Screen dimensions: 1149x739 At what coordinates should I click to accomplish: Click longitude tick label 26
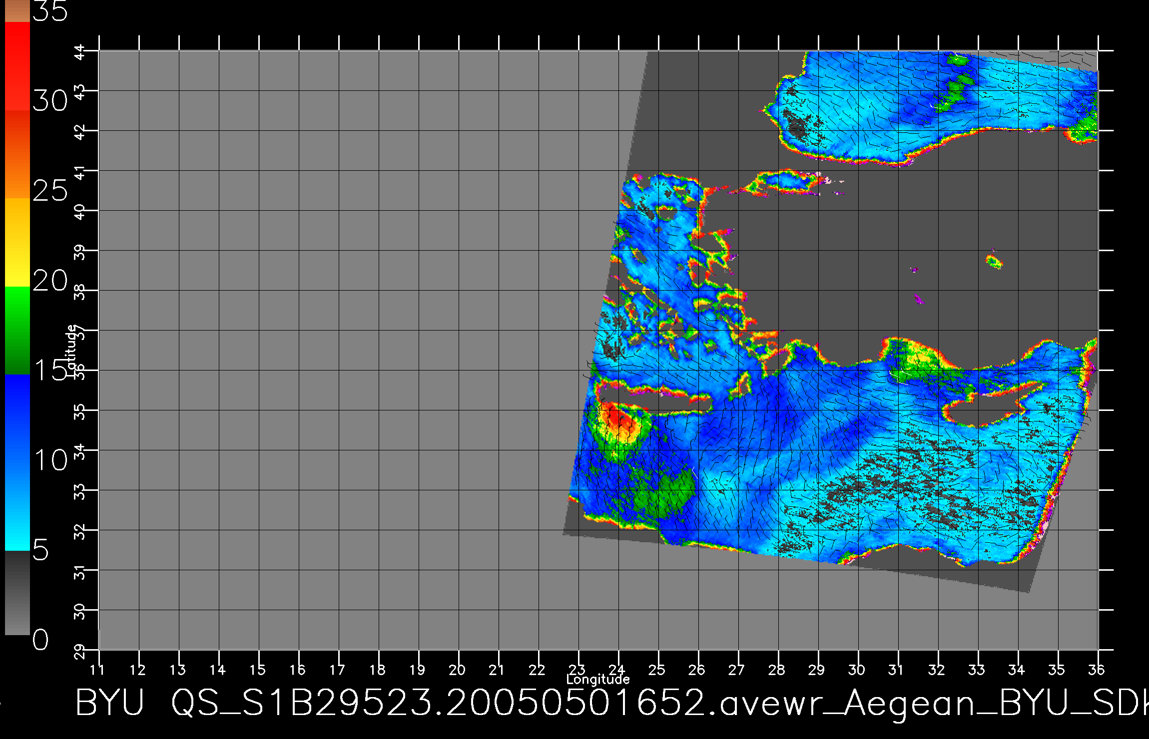[x=698, y=669]
